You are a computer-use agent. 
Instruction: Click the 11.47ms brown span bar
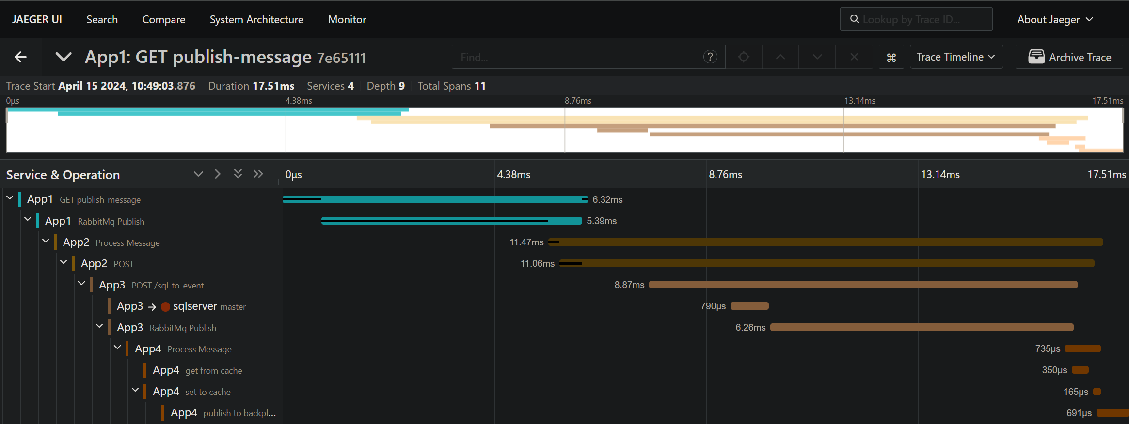(x=826, y=242)
